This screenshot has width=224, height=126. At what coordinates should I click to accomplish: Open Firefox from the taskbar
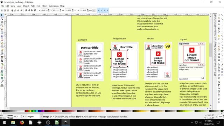pos(22,122)
